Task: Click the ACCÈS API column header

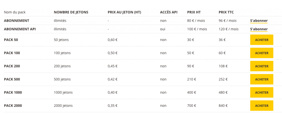Action: (169, 12)
